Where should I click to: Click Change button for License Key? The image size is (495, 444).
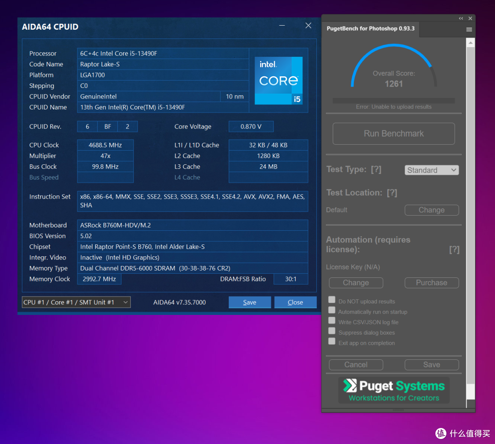point(356,283)
